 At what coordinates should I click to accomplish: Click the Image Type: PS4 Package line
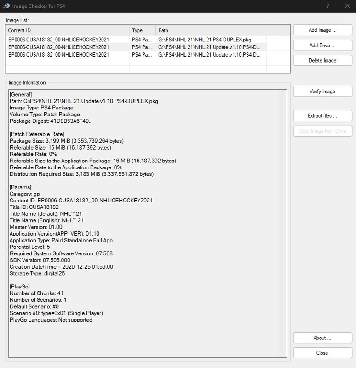click(41, 108)
